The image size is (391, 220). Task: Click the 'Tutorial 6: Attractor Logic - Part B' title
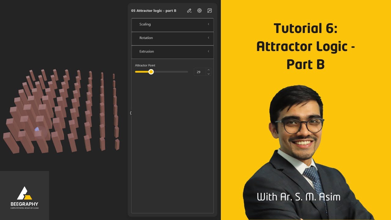click(305, 46)
